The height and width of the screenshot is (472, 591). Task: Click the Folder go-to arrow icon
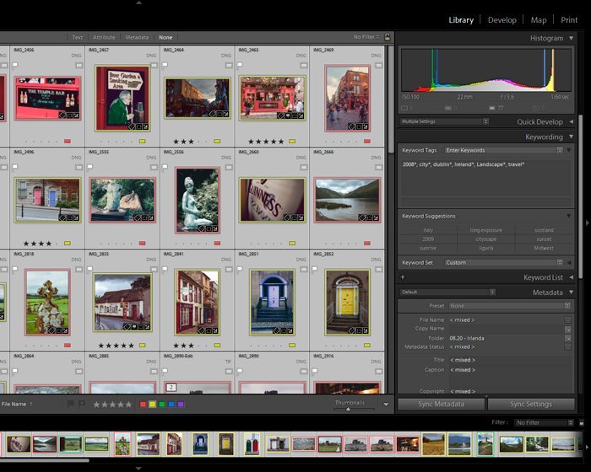[567, 338]
